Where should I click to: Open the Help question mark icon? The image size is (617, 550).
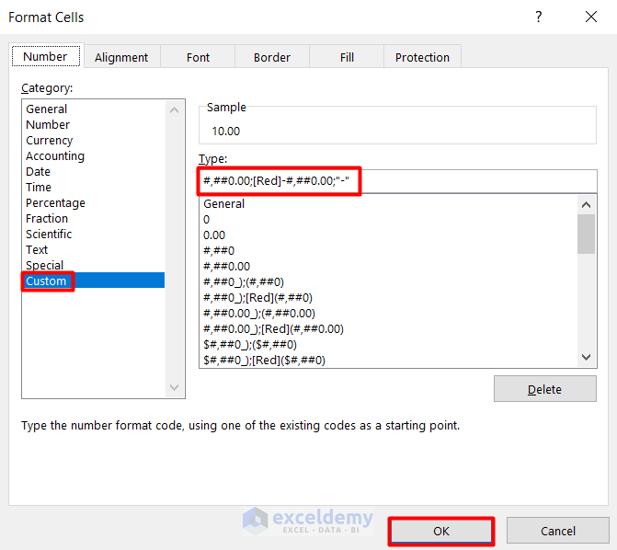[538, 17]
